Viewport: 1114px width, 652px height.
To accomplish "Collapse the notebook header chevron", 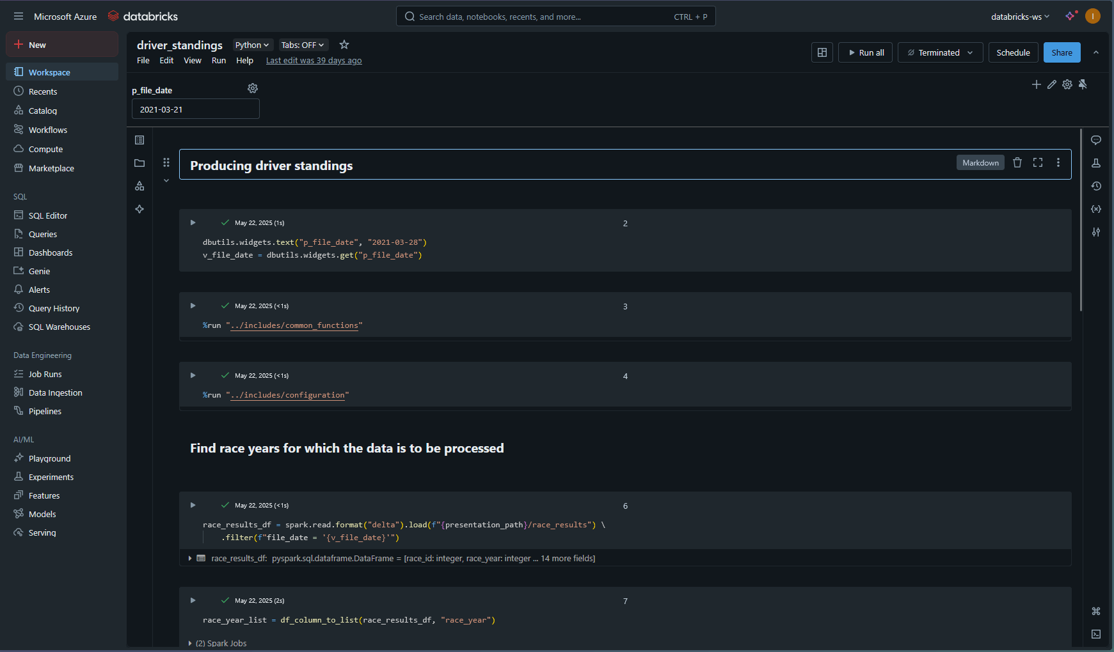I will click(x=1096, y=52).
